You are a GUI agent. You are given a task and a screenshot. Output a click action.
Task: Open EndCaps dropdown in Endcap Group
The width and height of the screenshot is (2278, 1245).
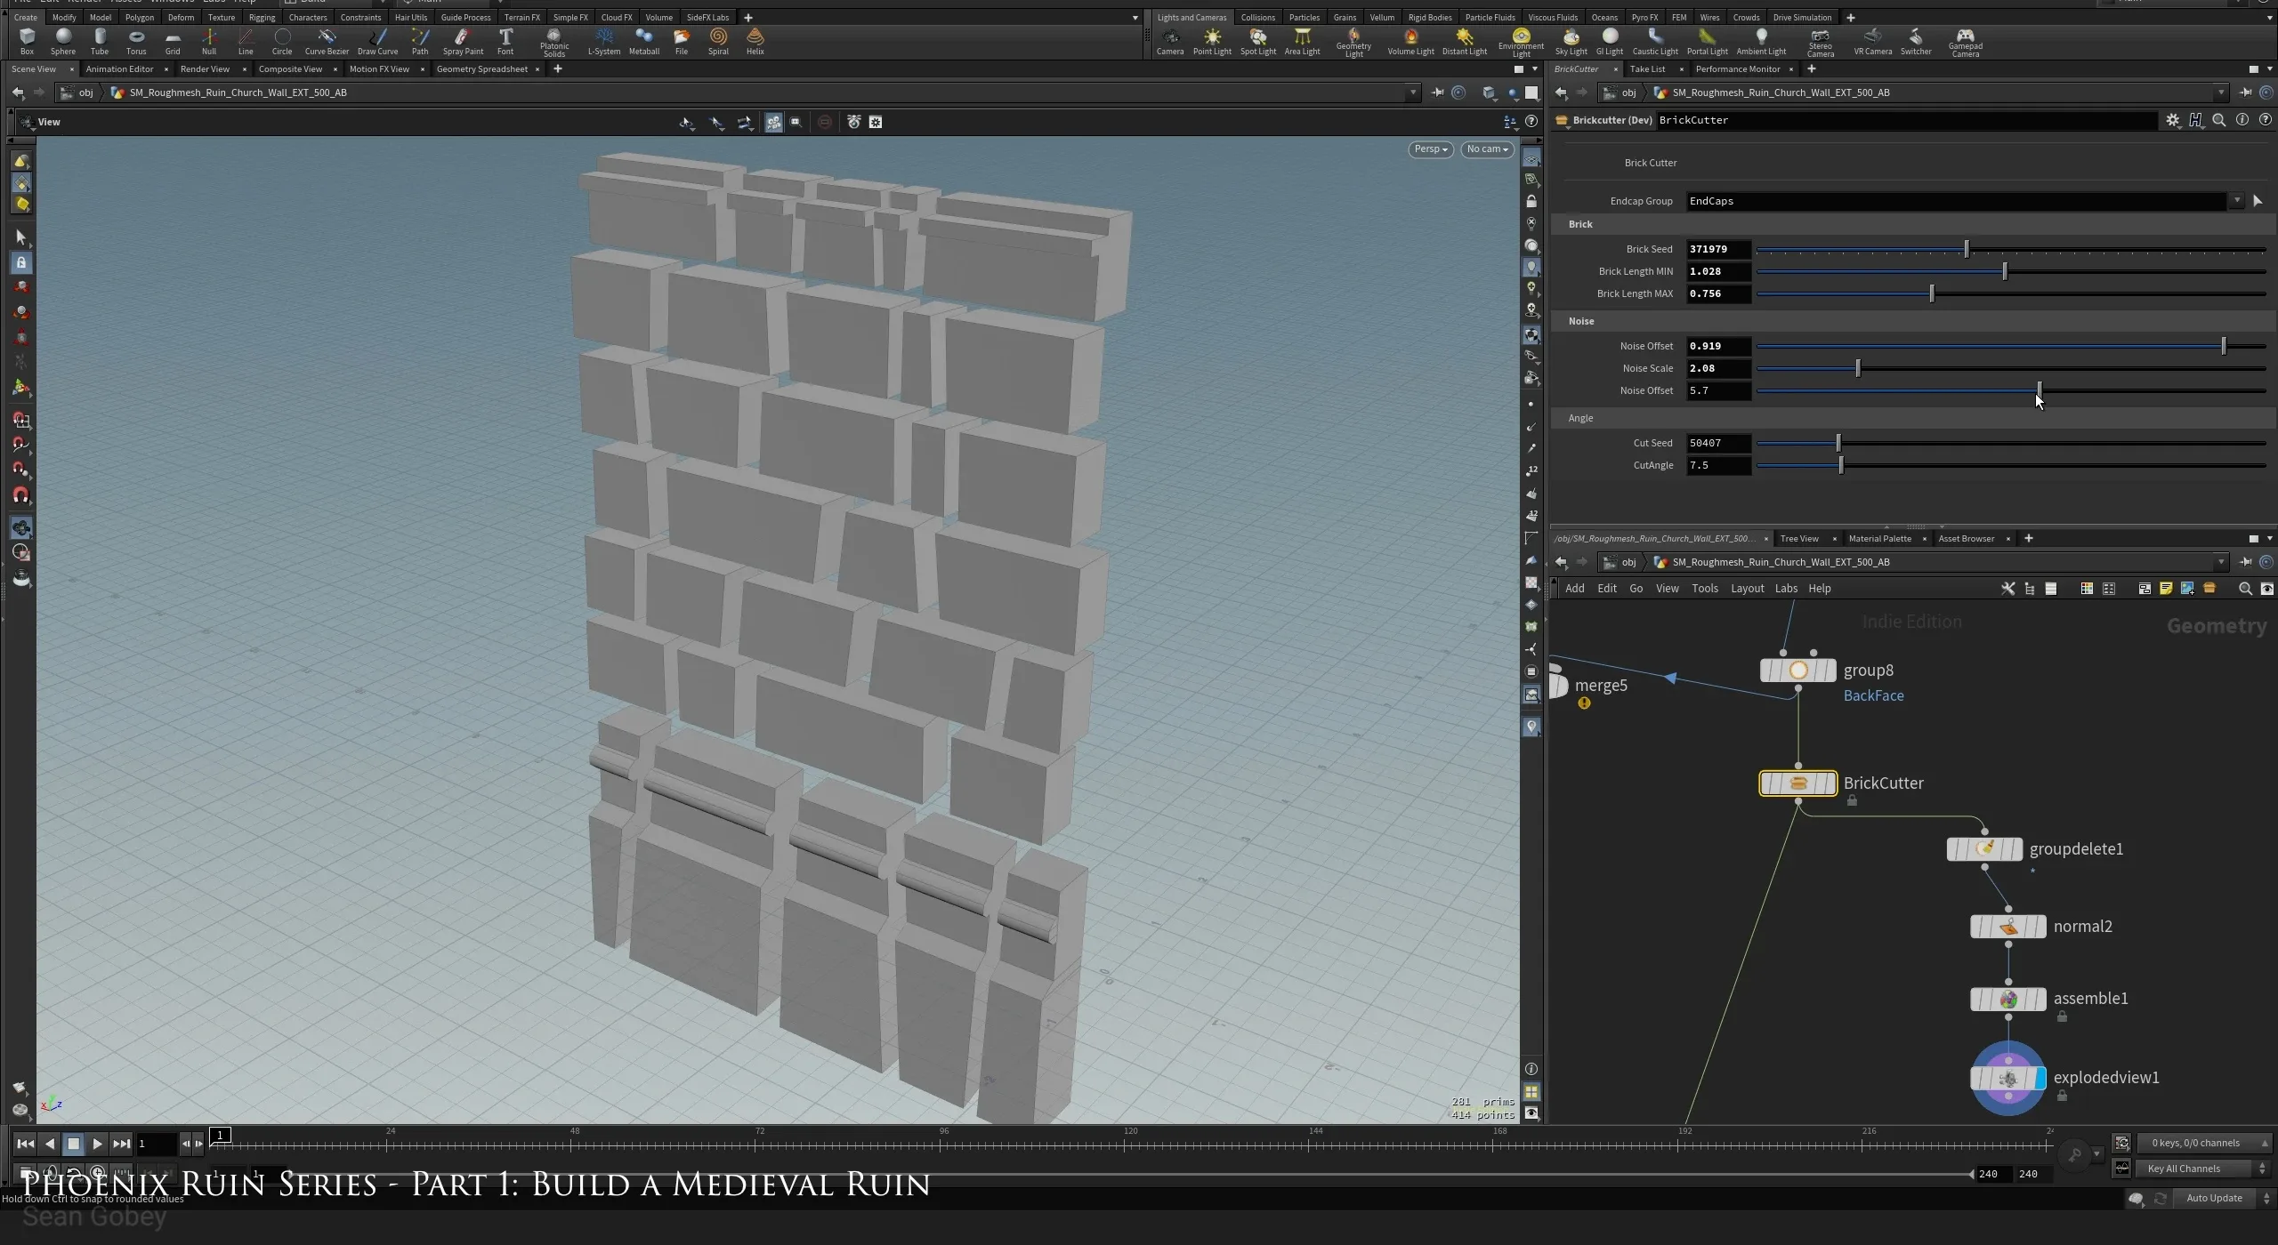(x=2236, y=199)
